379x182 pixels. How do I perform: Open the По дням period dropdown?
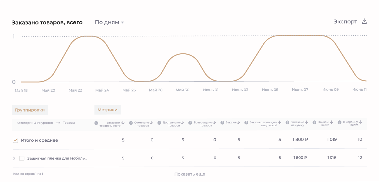click(x=109, y=22)
